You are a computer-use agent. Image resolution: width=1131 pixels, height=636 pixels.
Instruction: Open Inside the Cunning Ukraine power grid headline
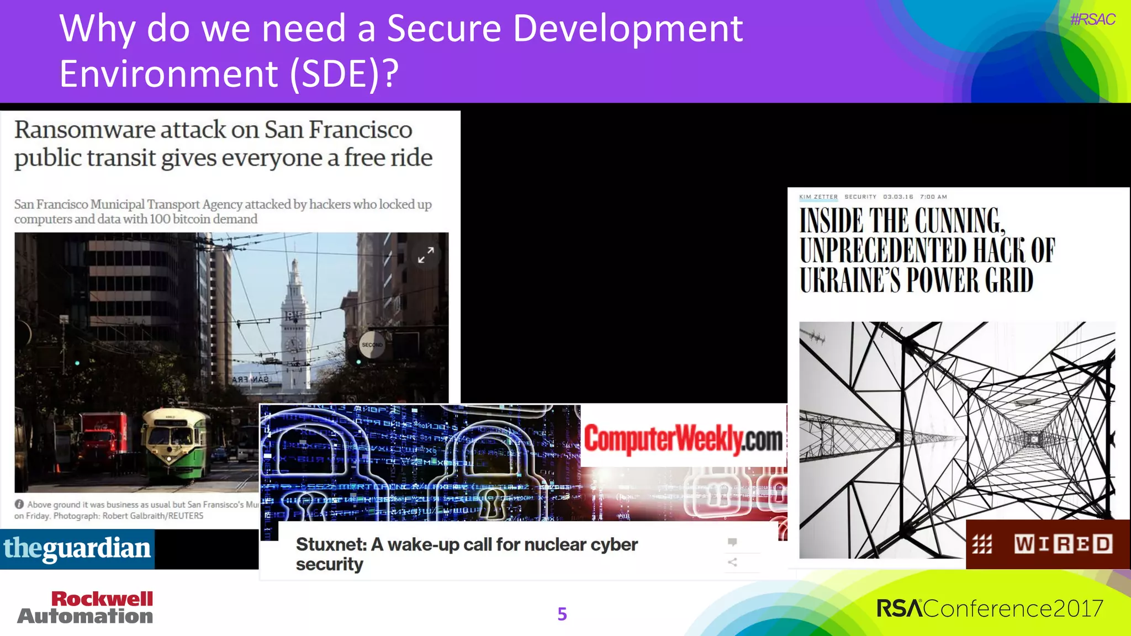click(927, 250)
